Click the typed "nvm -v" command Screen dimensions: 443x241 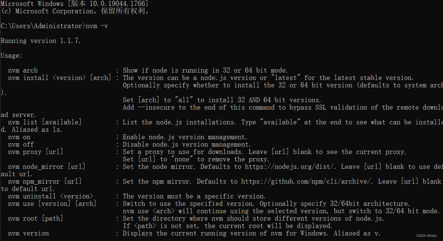point(97,26)
